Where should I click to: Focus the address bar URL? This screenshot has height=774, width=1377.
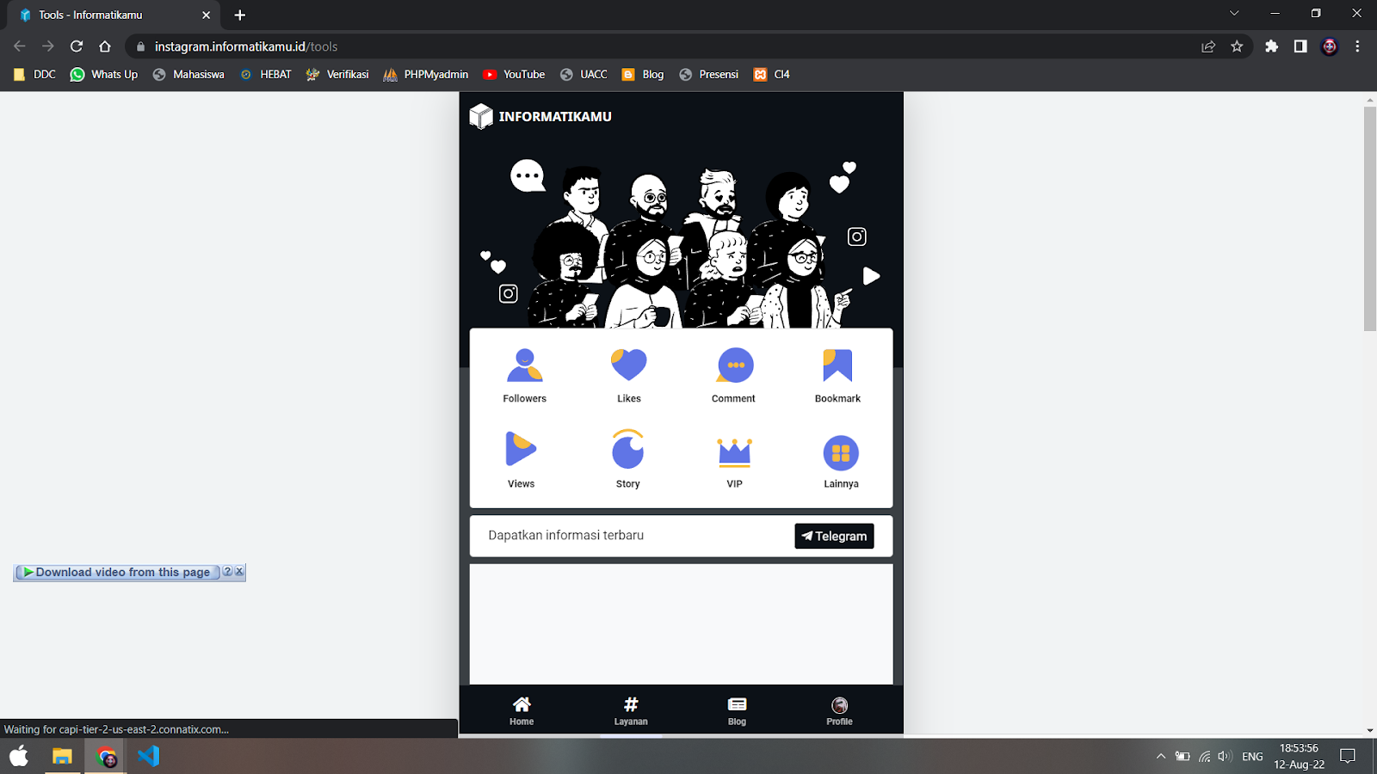[x=246, y=46]
